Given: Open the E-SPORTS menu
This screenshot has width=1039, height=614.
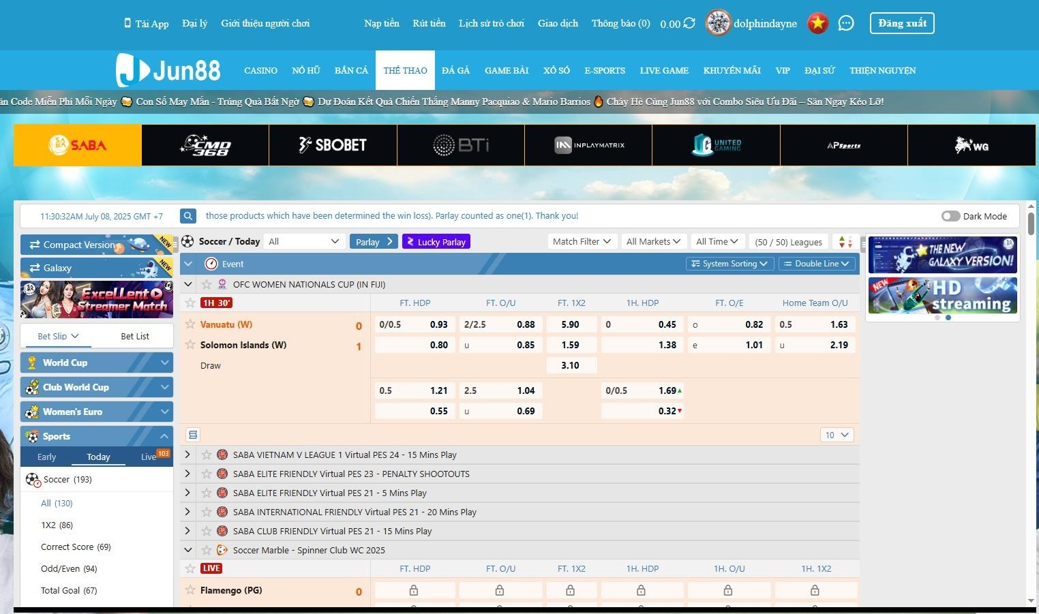Looking at the screenshot, I should click(605, 70).
